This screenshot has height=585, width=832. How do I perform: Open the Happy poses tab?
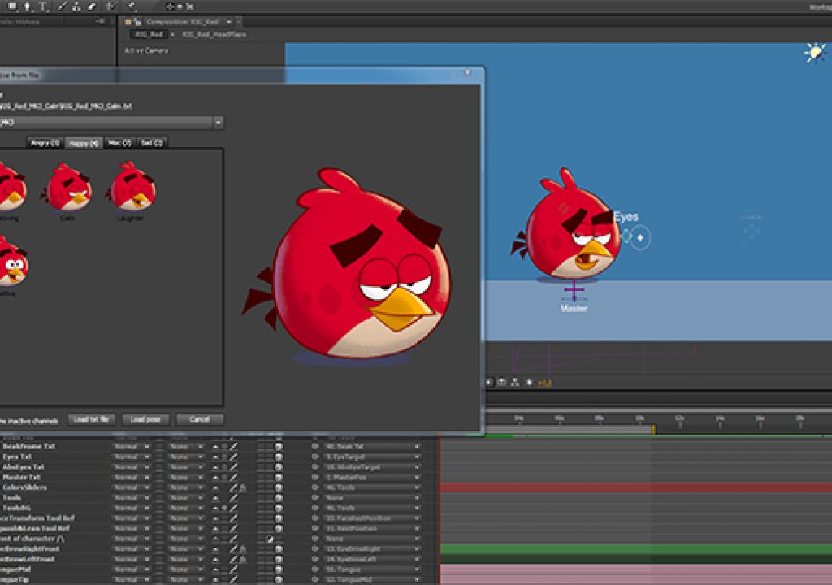[x=84, y=143]
